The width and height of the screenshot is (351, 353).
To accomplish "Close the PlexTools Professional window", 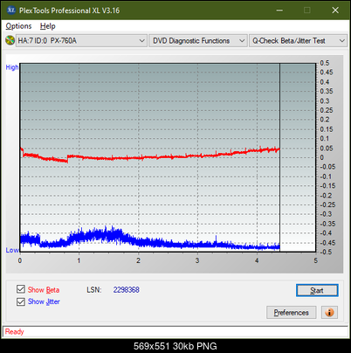I will 335,10.
